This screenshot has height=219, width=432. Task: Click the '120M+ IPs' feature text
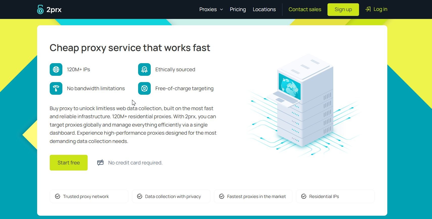click(x=79, y=69)
